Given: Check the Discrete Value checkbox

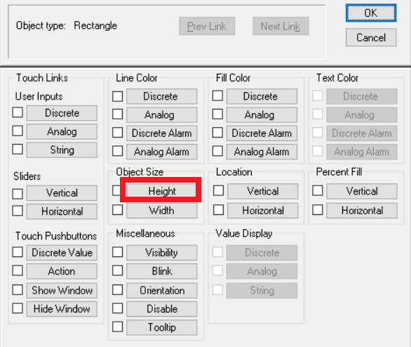Looking at the screenshot, I should 18,252.
